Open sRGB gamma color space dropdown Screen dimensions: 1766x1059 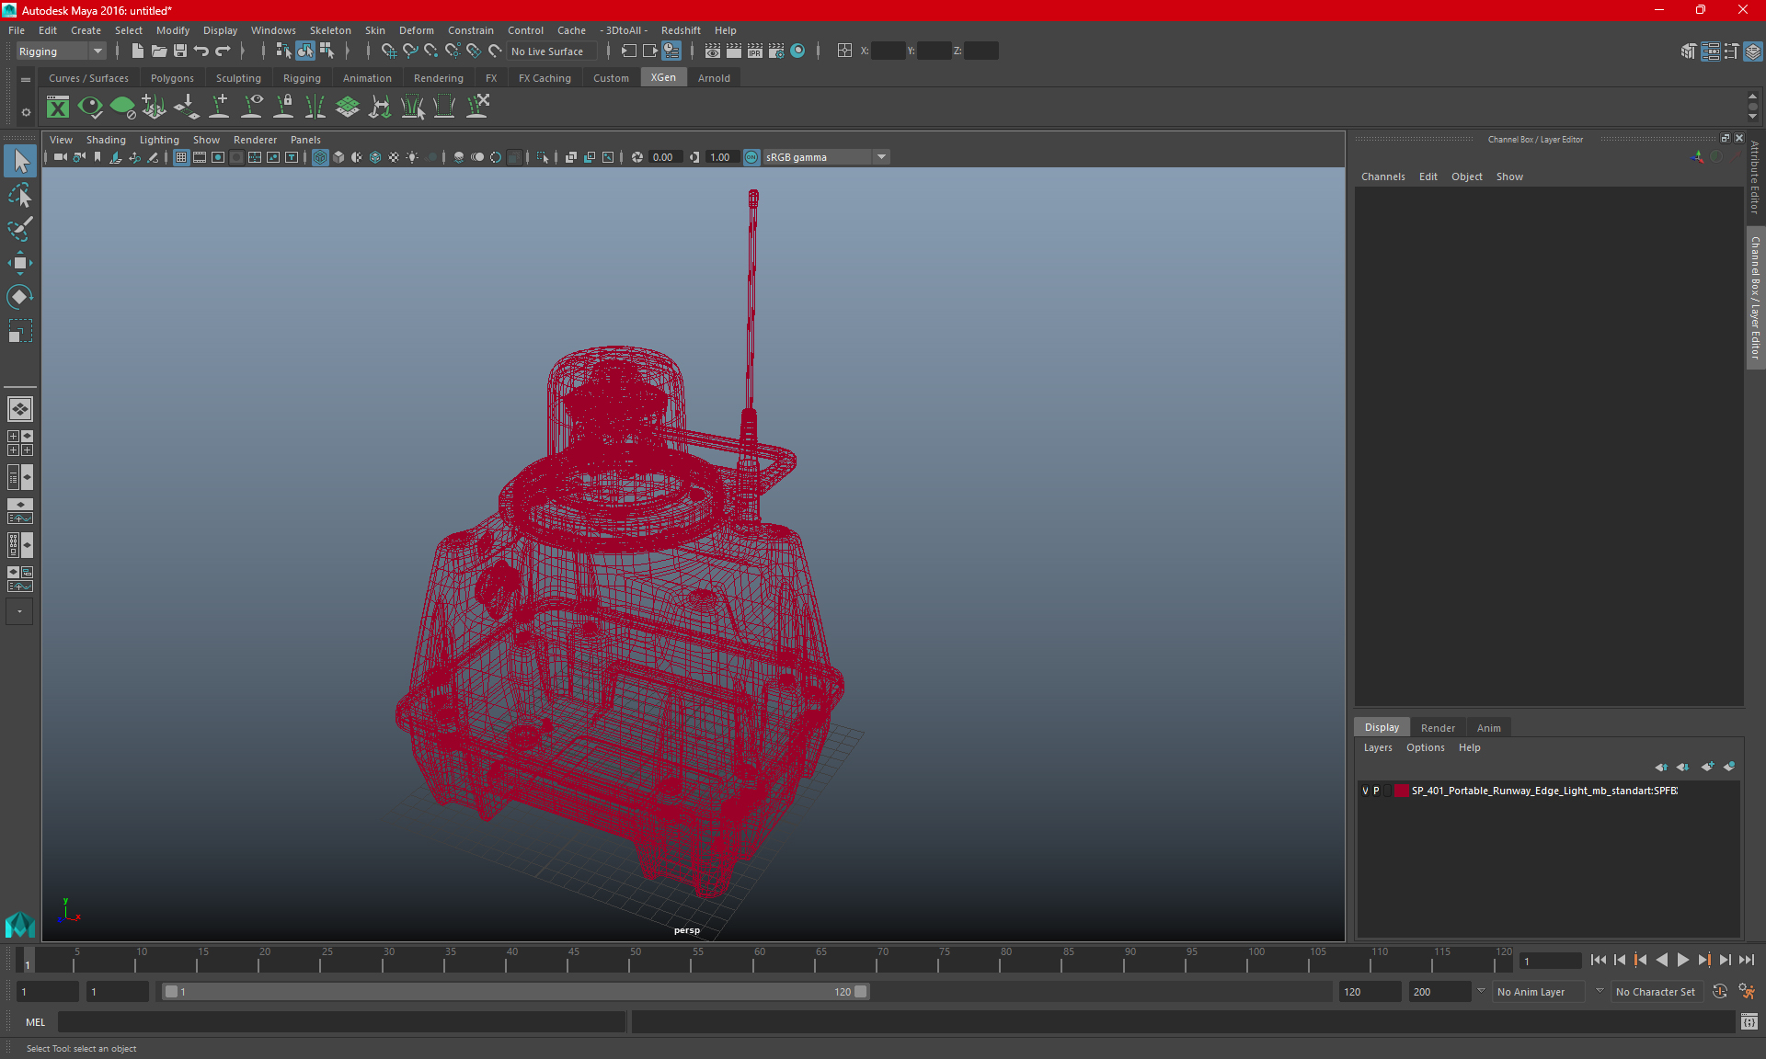click(x=826, y=157)
